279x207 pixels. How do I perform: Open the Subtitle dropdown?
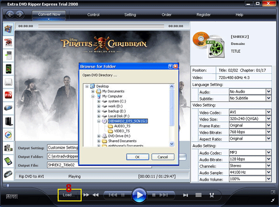(x=269, y=98)
